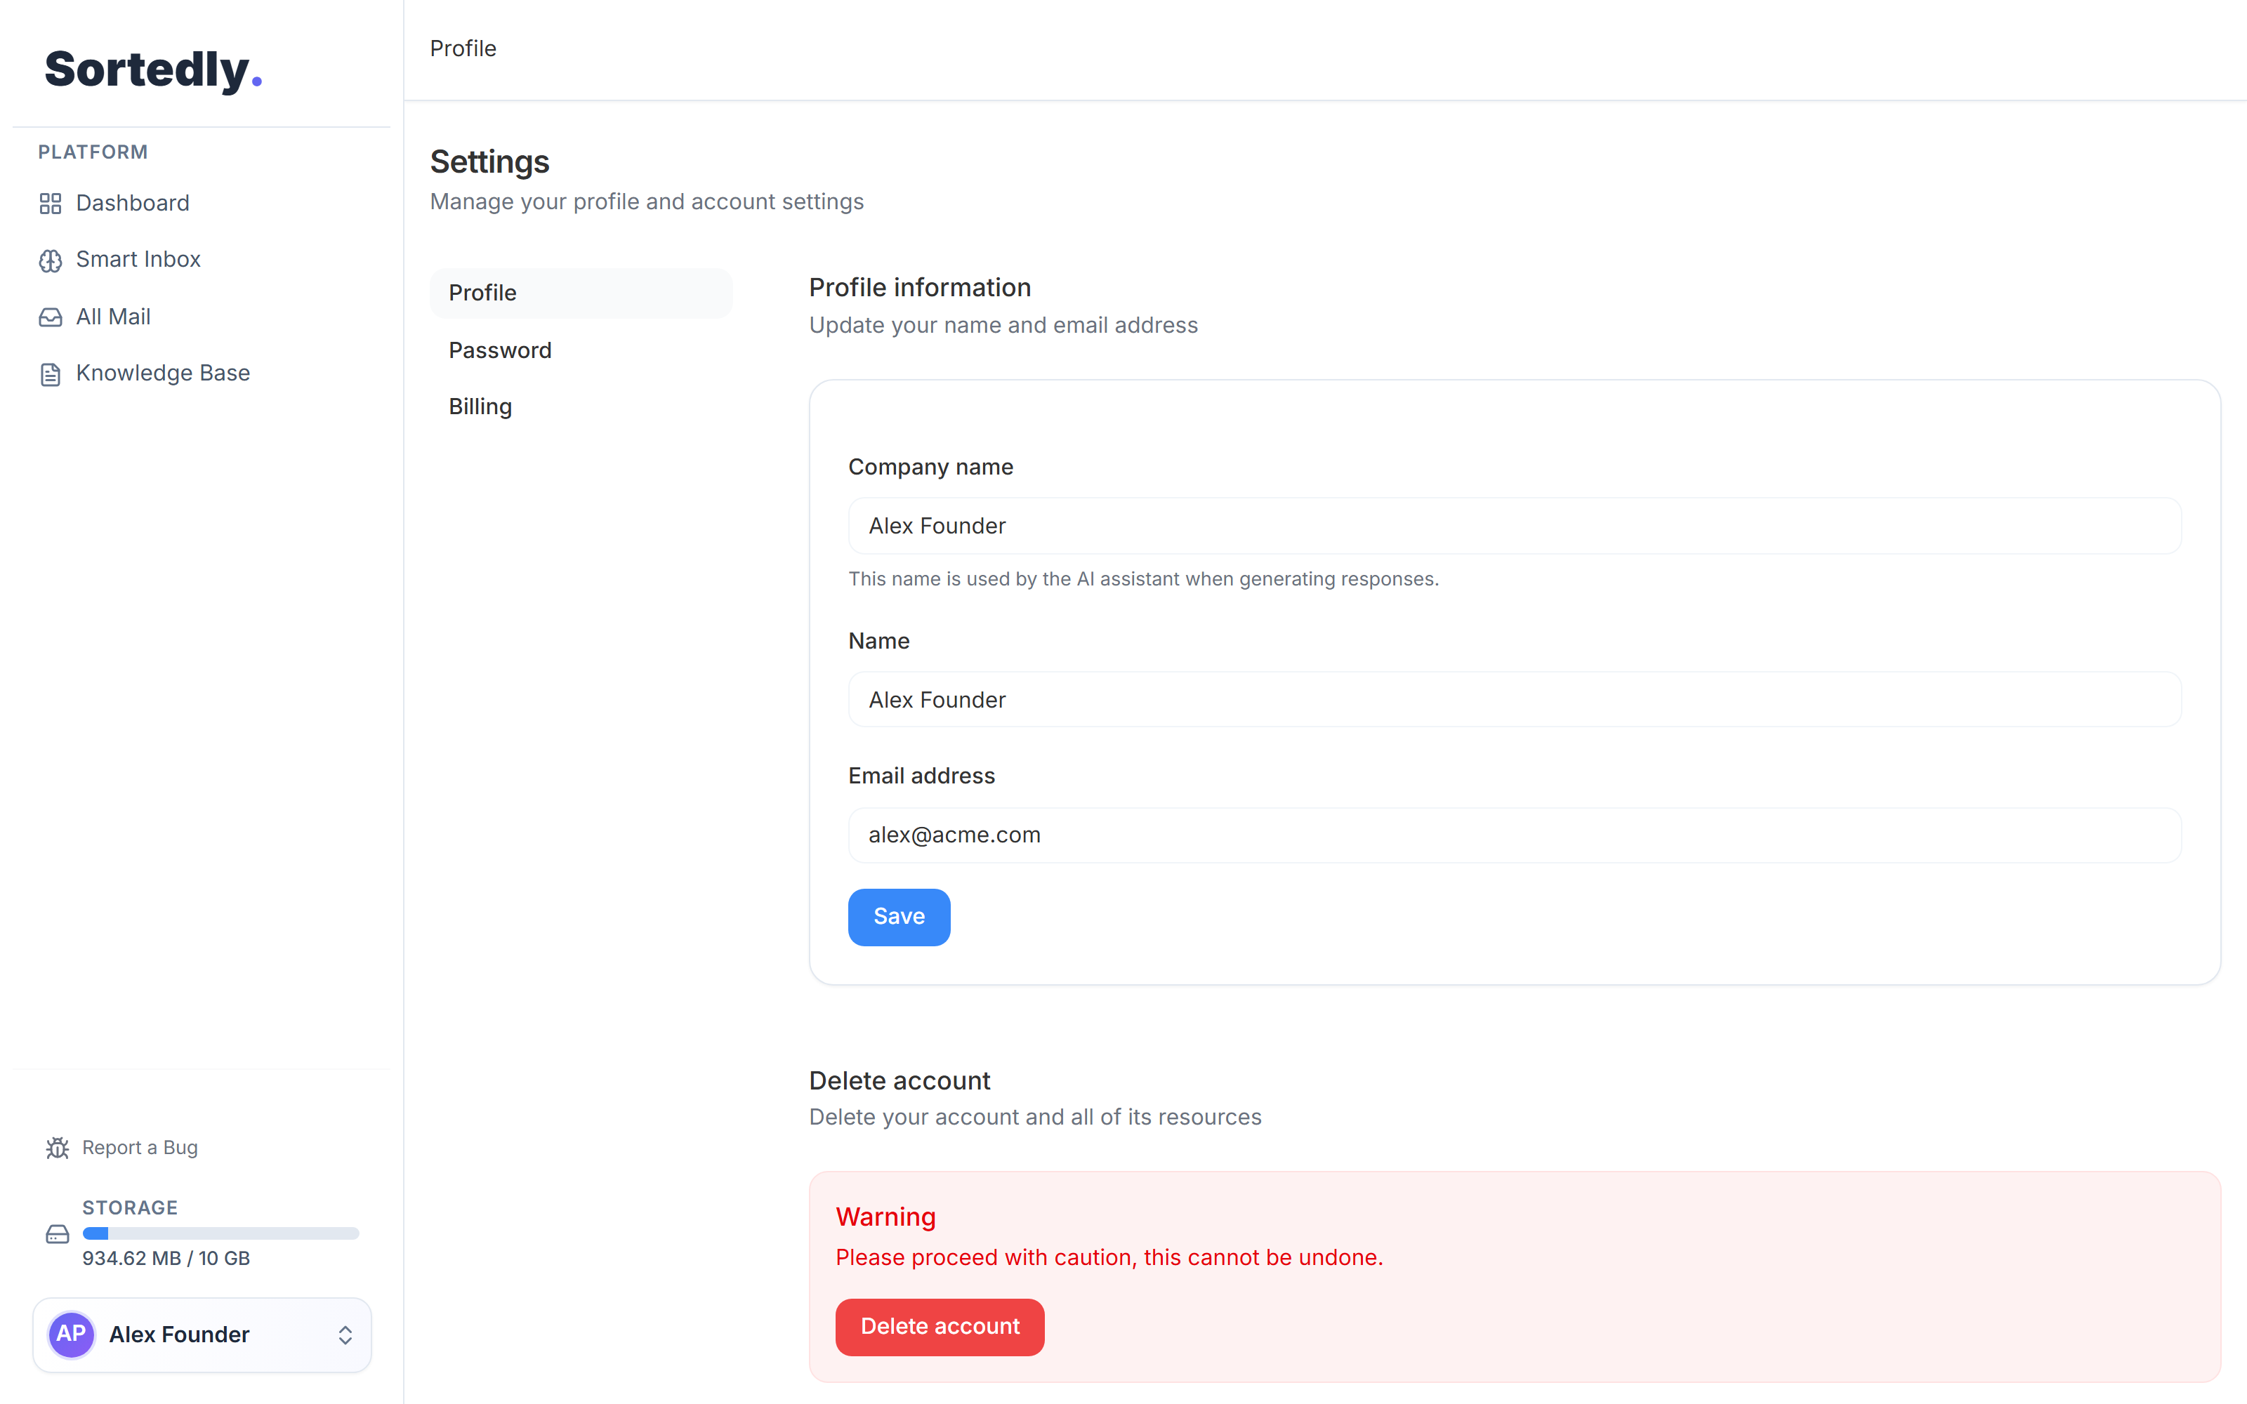Click 'Delete your account and all of its resources'
The width and height of the screenshot is (2247, 1404).
point(1034,1117)
